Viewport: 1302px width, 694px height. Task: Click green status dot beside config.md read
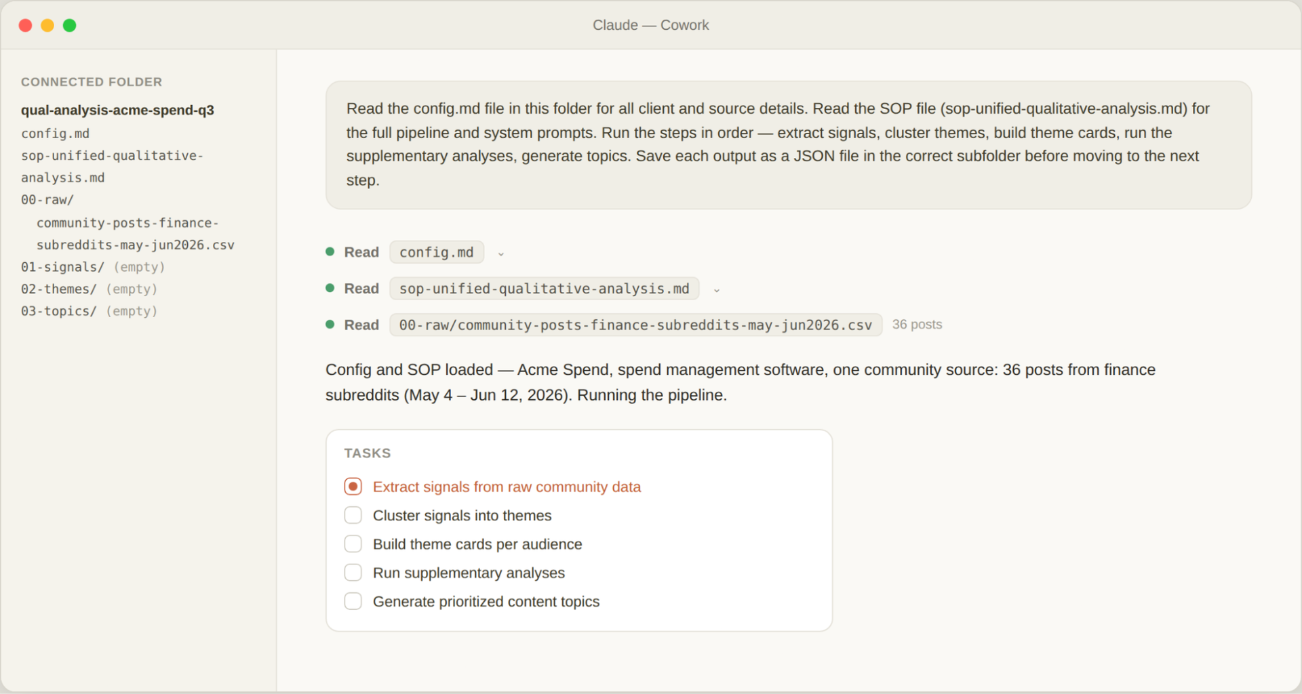[x=330, y=251]
